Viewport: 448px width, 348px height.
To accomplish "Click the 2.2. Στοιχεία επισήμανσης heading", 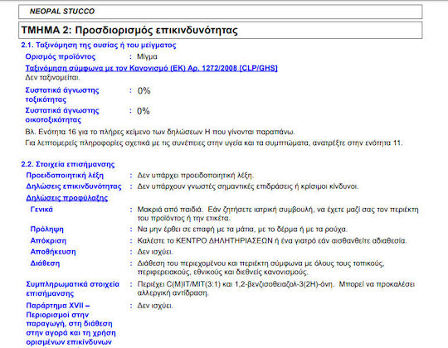I will (68, 164).
